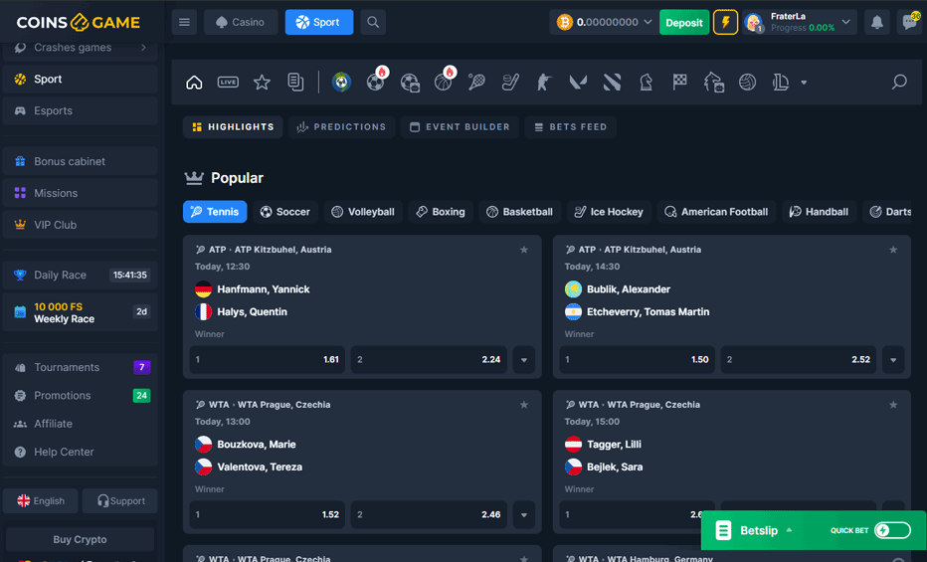Switch to the Predictions tab
The image size is (927, 562).
[x=342, y=127]
